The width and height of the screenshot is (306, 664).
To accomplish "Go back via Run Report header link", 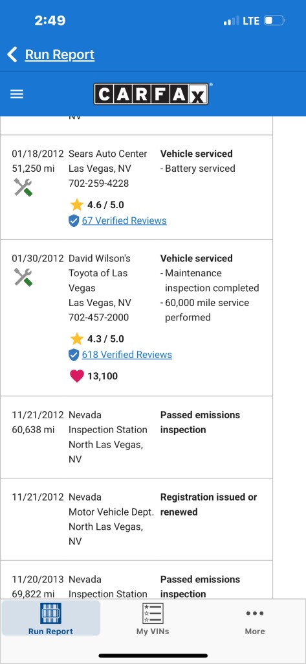I will [x=60, y=54].
